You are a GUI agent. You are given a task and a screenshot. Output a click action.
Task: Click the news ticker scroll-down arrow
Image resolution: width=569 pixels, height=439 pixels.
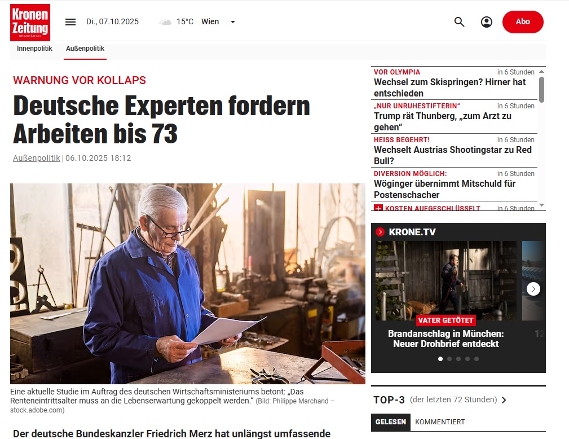pos(541,205)
